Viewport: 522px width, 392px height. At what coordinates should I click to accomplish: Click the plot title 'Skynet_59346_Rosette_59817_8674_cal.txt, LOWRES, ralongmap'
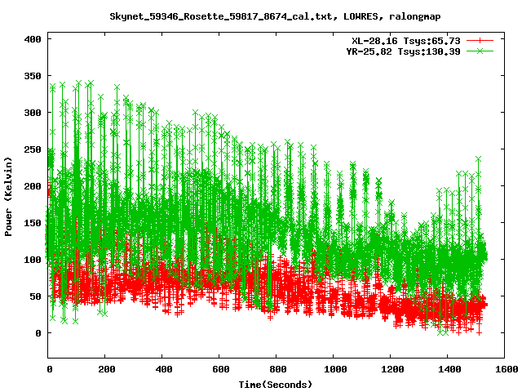(x=275, y=16)
